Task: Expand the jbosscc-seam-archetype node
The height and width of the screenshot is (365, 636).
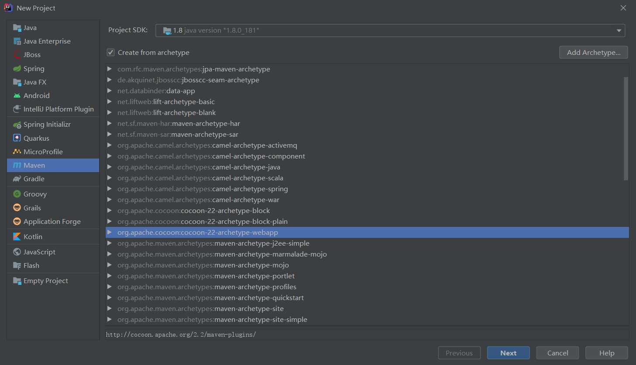Action: [110, 80]
